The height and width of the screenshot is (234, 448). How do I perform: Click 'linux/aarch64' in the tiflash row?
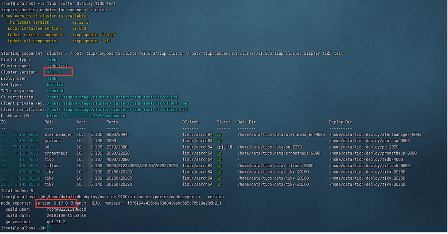[x=197, y=166]
